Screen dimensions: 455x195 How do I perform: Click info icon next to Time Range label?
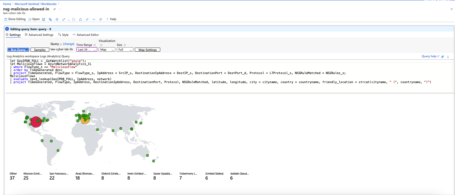[x=95, y=45]
